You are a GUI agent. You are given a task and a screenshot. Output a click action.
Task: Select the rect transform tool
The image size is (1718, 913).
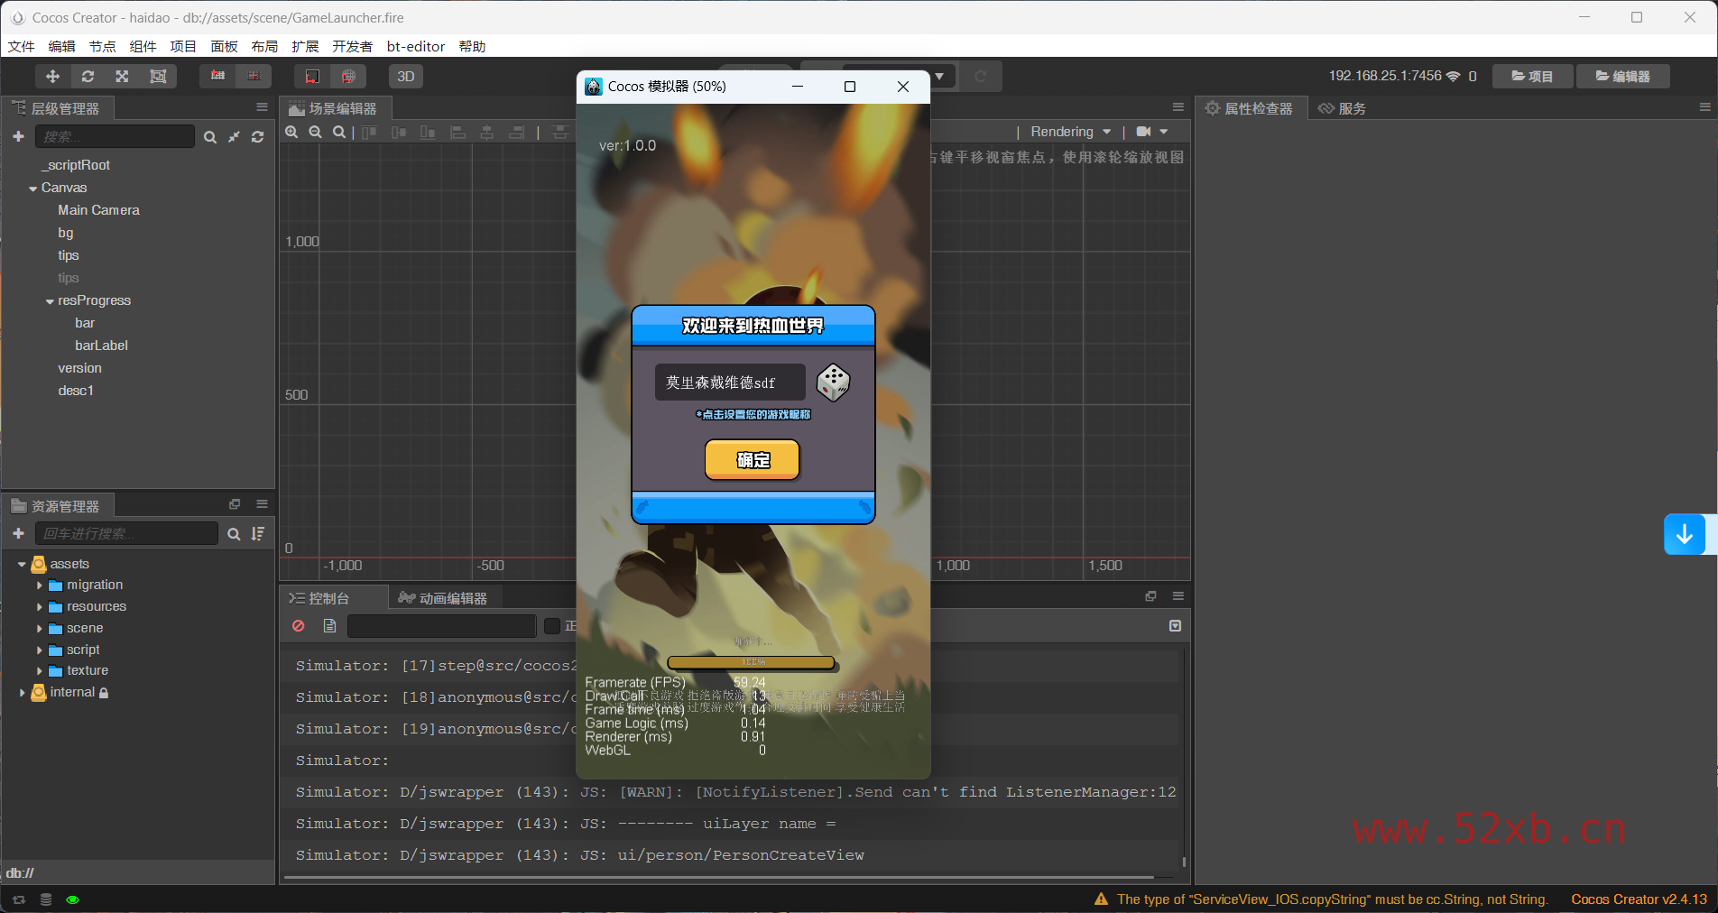[x=158, y=77]
